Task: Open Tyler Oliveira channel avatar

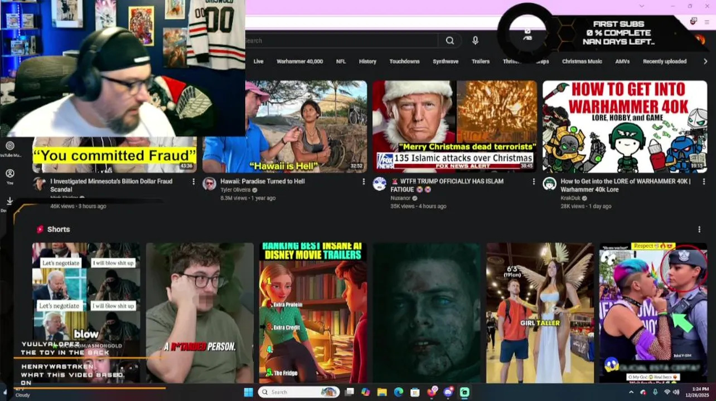Action: tap(209, 184)
